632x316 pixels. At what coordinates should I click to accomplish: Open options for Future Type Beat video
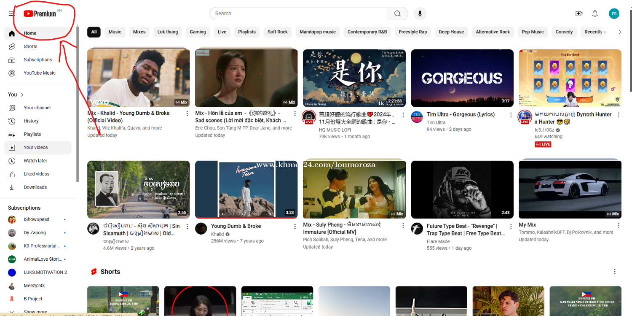pyautogui.click(x=511, y=227)
